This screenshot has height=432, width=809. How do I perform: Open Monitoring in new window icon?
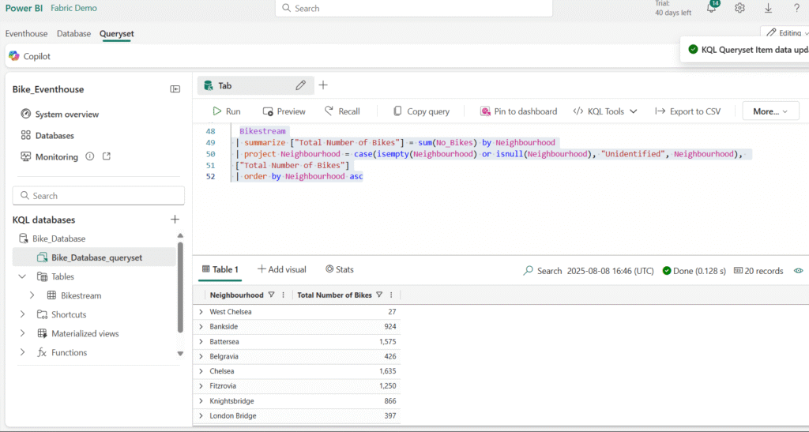point(107,156)
